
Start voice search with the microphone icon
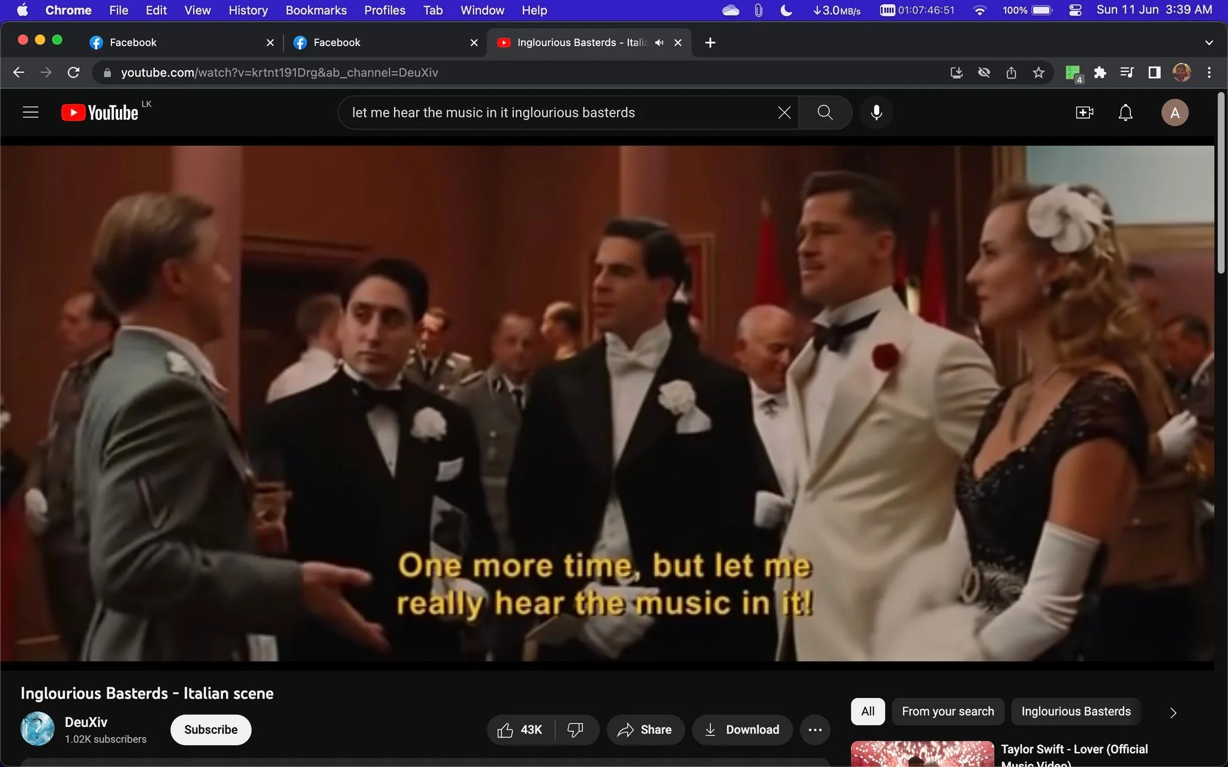[876, 113]
